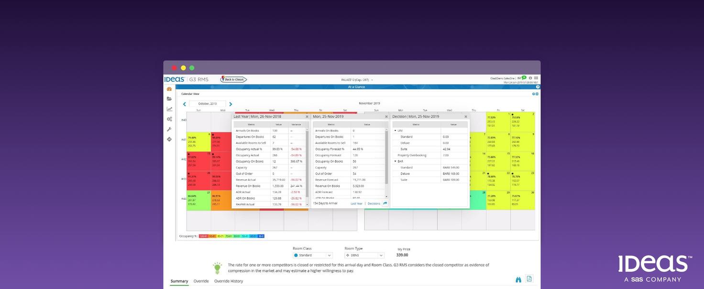The height and width of the screenshot is (289, 704).
Task: Close the Decision popup panel
Action: 465,117
